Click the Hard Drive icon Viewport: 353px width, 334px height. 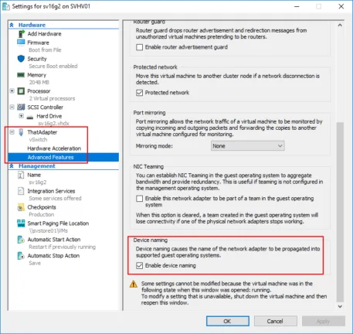coord(30,117)
